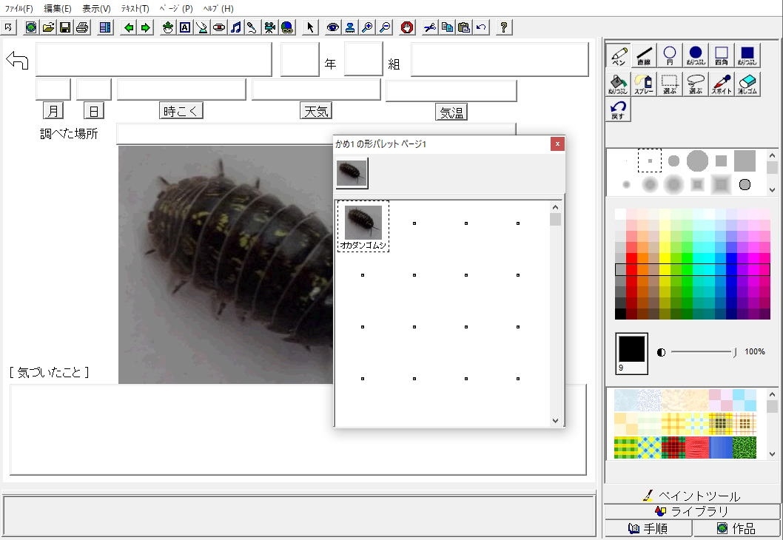783x540 pixels.
Task: Click the opacity slider handle at 100%
Action: (x=734, y=352)
